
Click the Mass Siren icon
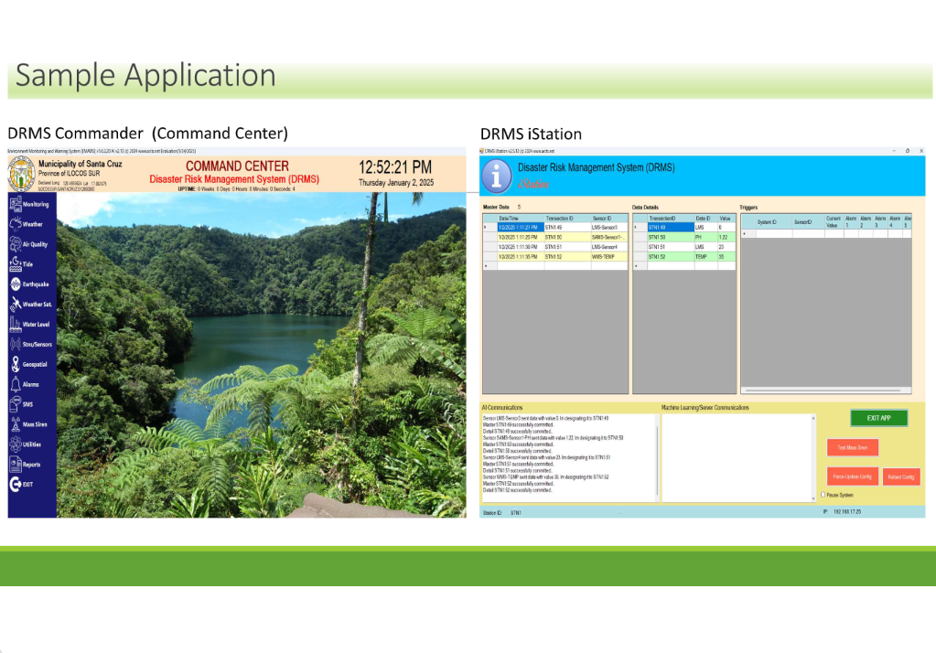pyautogui.click(x=15, y=424)
